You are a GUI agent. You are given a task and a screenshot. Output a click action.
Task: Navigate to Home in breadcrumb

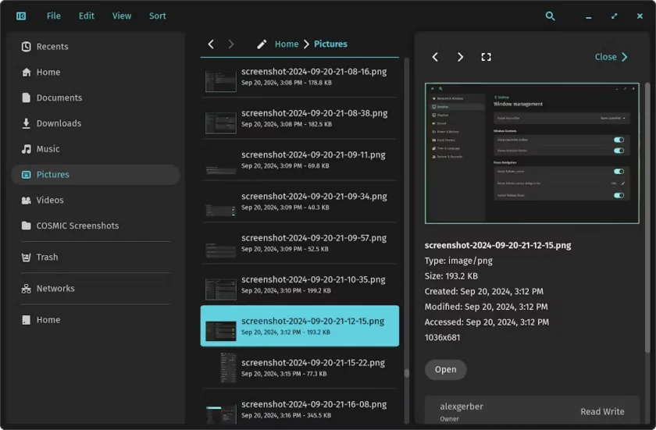click(x=287, y=44)
